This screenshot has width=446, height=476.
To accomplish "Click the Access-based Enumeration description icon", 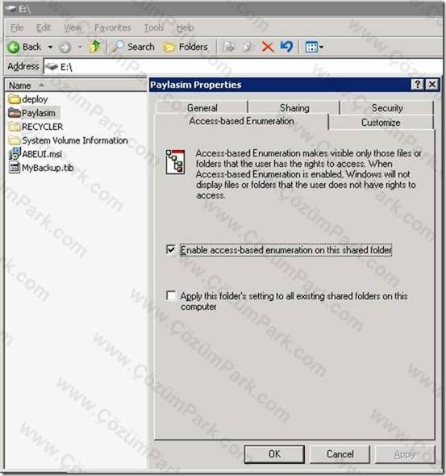I will (175, 161).
